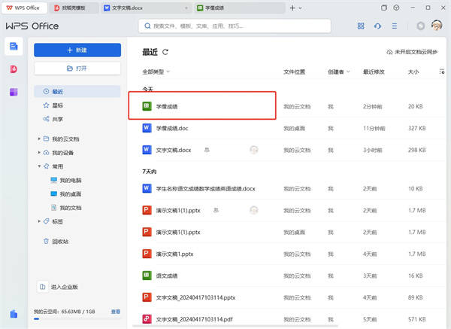Open the three-line settings menu icon

click(395, 26)
